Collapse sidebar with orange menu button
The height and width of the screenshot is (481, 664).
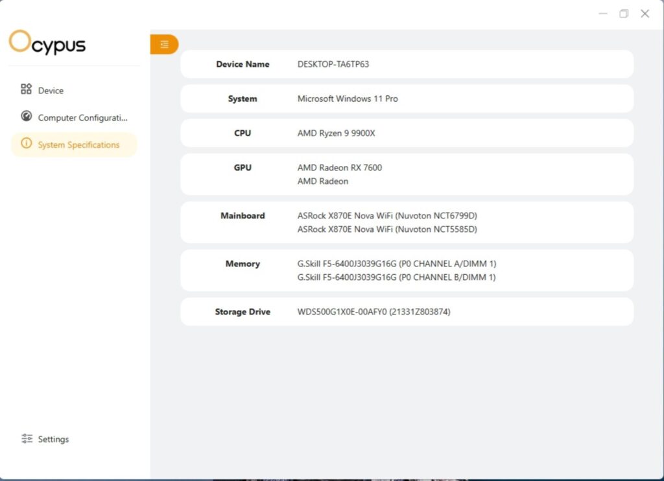click(x=164, y=44)
